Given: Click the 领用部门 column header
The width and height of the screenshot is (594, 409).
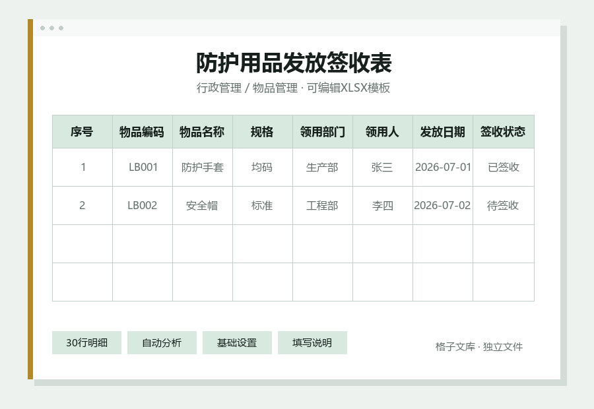Looking at the screenshot, I should [322, 132].
